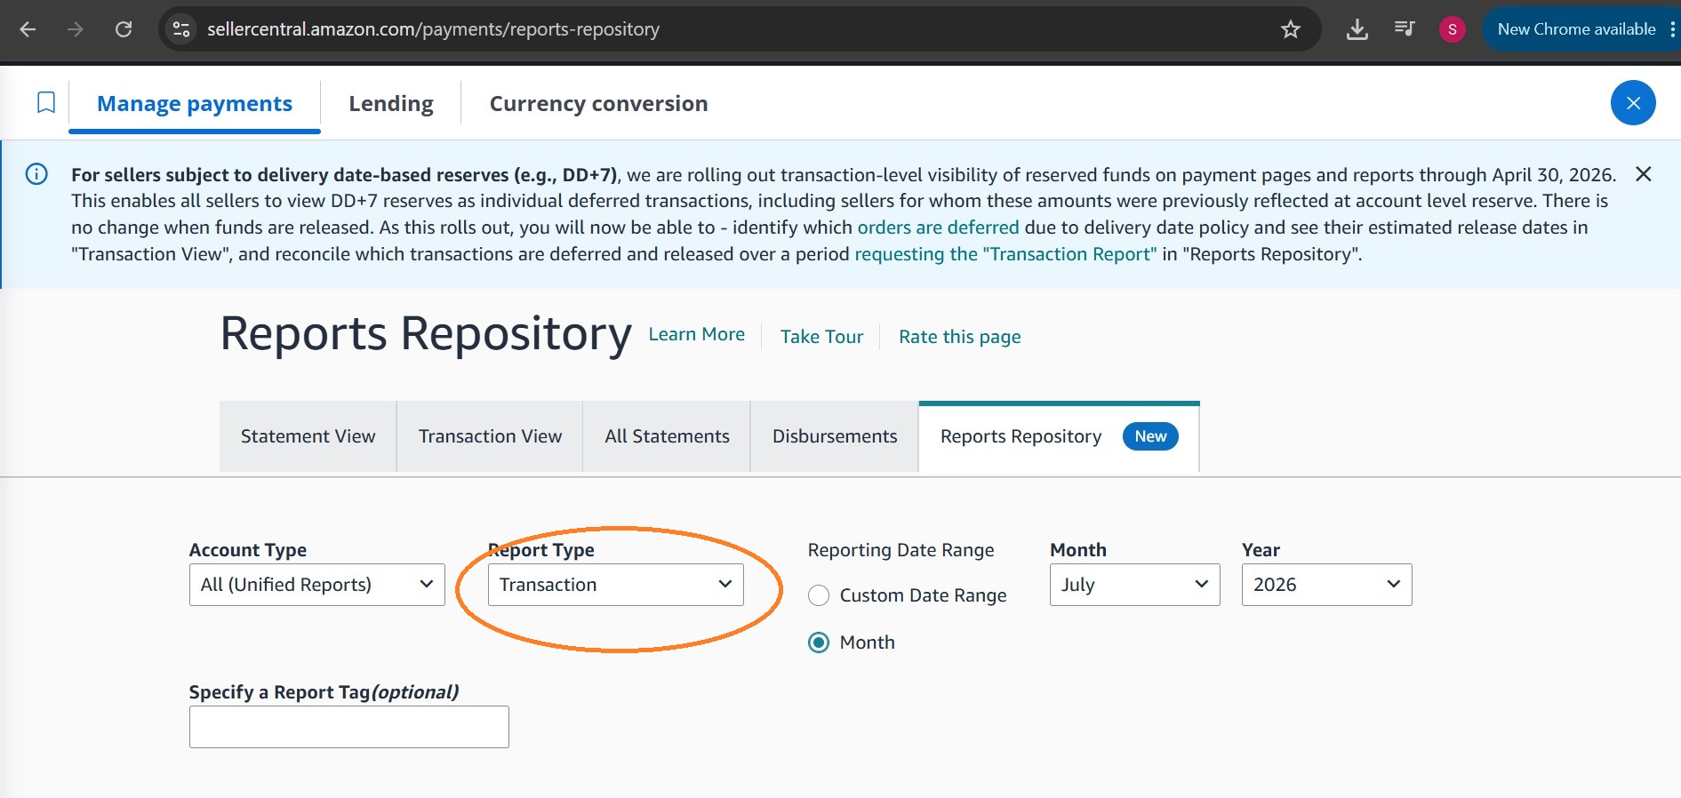Switch to Transaction View tab
This screenshot has height=798, width=1681.
point(490,436)
